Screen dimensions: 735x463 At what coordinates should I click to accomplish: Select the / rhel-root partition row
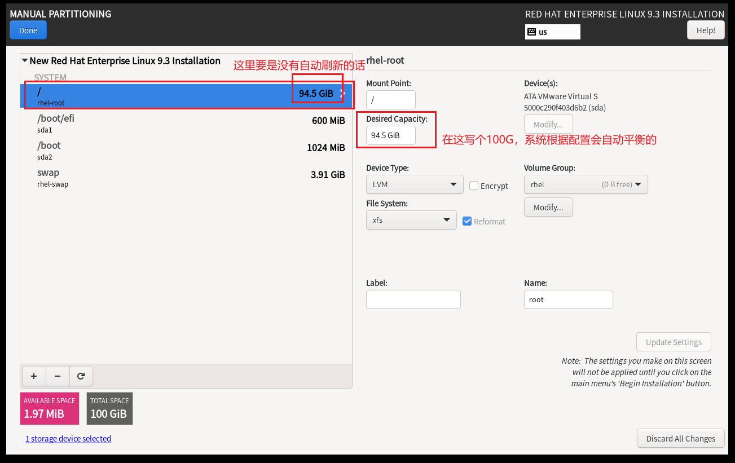(x=186, y=96)
